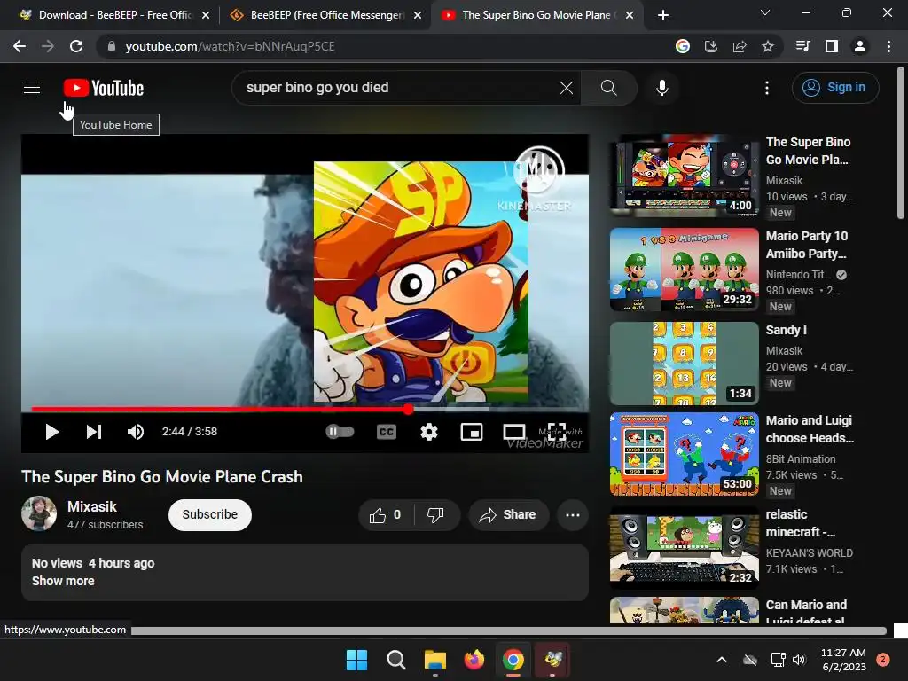This screenshot has width=908, height=681.
Task: Expand description with Show more
Action: 63,581
